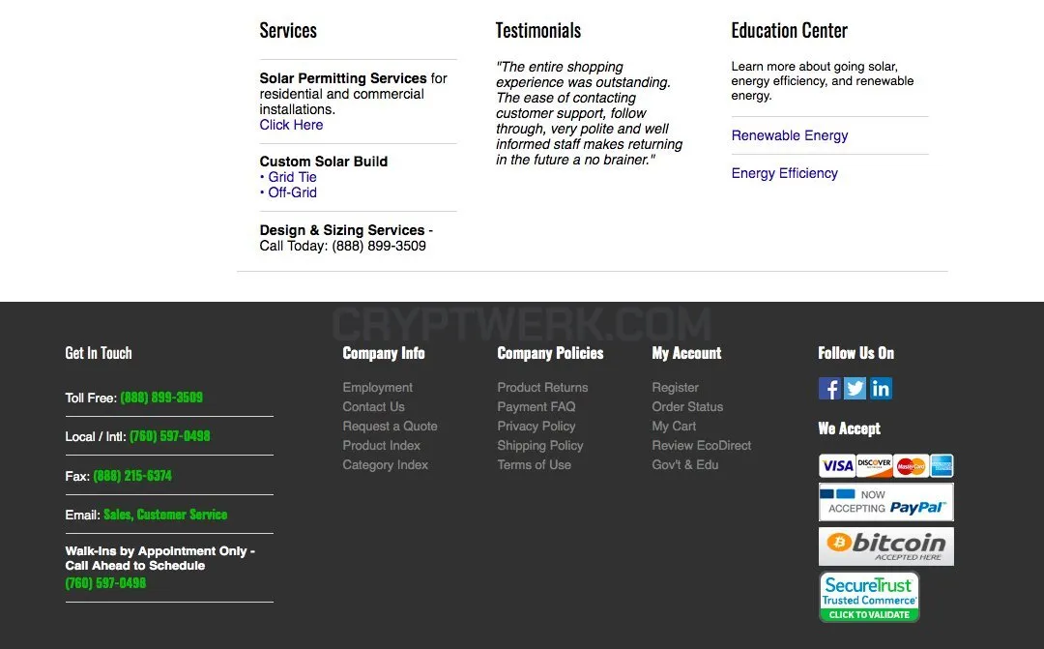Viewport: 1044px width, 649px height.
Task: Open the LinkedIn icon
Action: tap(881, 389)
